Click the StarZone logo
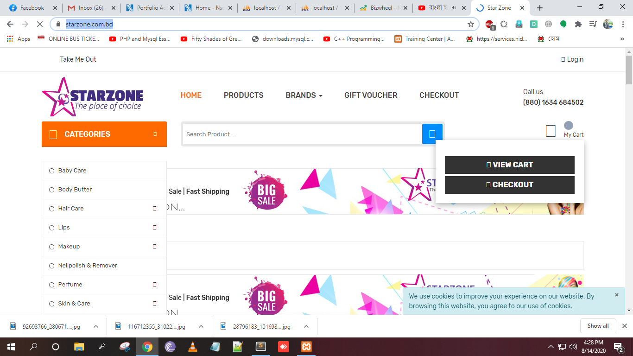 93,97
